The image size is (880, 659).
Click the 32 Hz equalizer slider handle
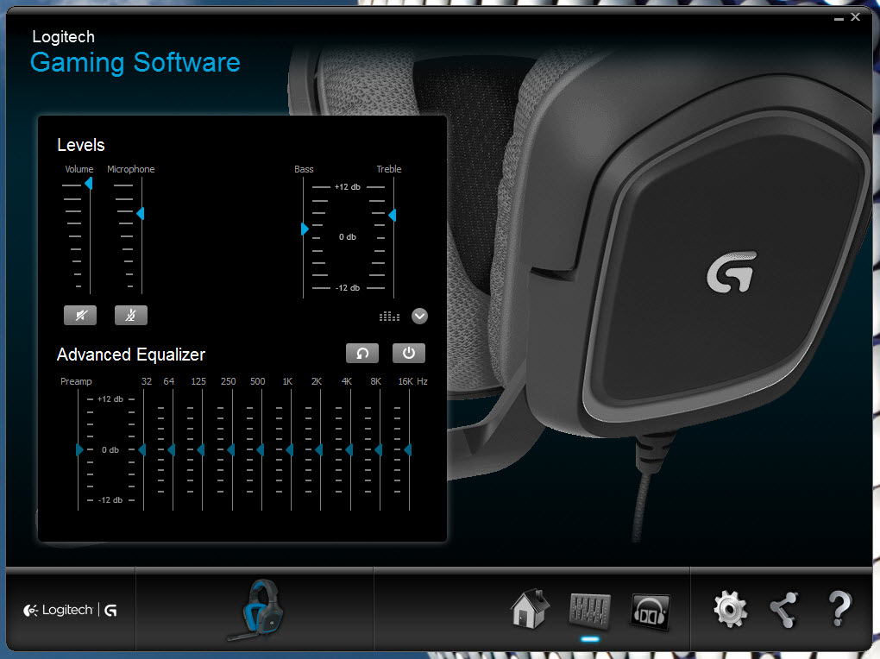pos(142,449)
